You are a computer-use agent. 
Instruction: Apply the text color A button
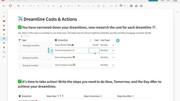click(x=61, y=6)
